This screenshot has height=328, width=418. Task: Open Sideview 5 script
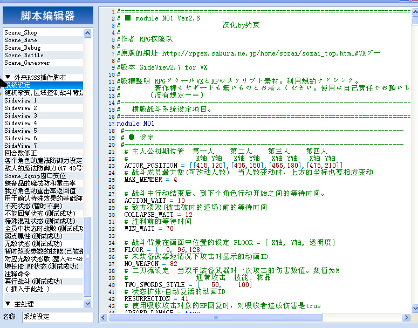pos(44,131)
